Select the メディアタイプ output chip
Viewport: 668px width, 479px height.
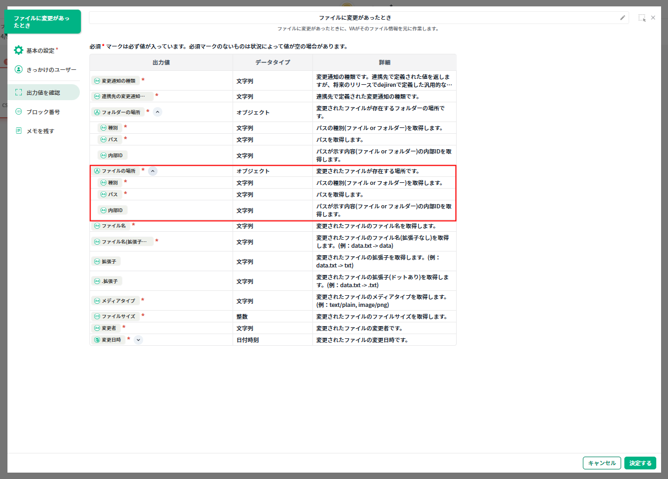coord(115,301)
